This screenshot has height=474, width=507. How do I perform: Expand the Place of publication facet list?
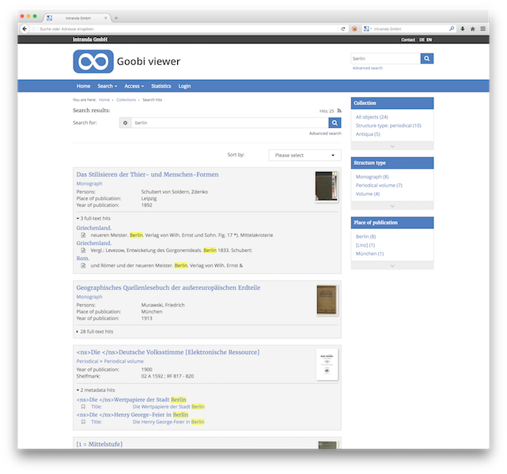point(392,265)
